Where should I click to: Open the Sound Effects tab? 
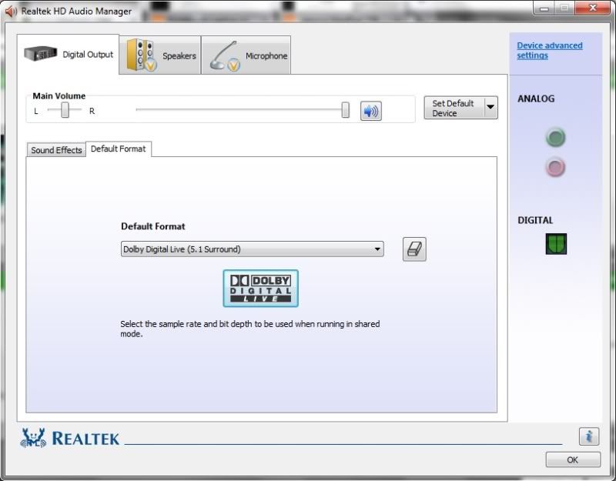pyautogui.click(x=56, y=150)
